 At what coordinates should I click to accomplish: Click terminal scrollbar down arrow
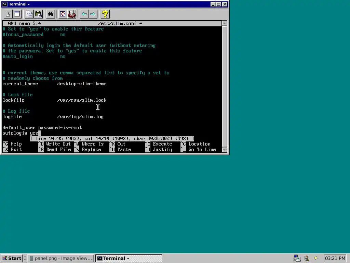[225, 150]
